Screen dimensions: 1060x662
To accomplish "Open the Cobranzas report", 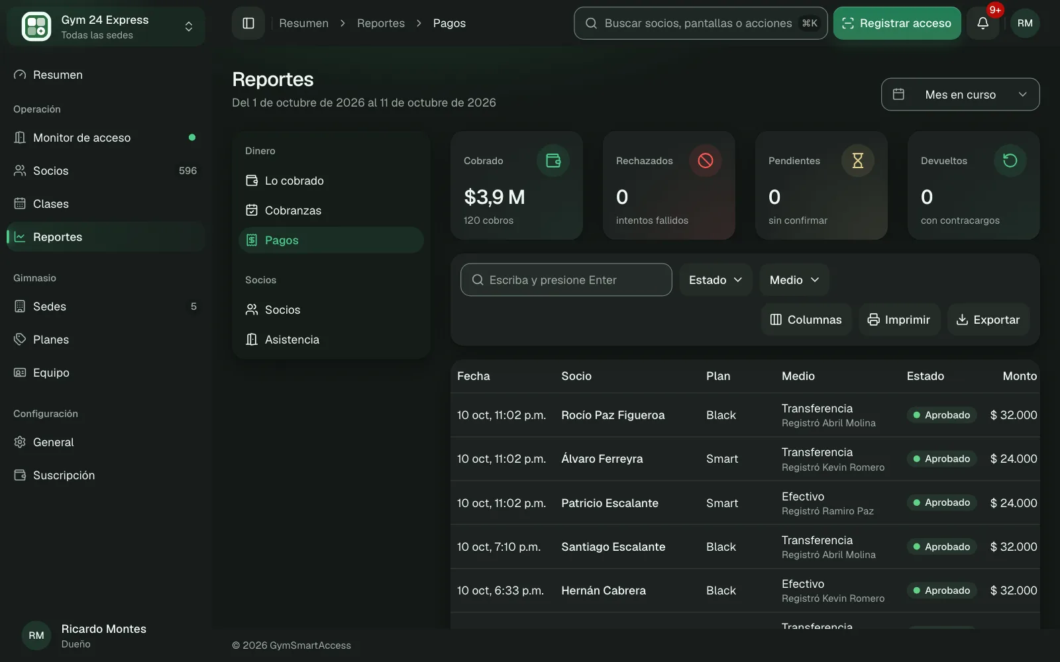I will pyautogui.click(x=331, y=211).
